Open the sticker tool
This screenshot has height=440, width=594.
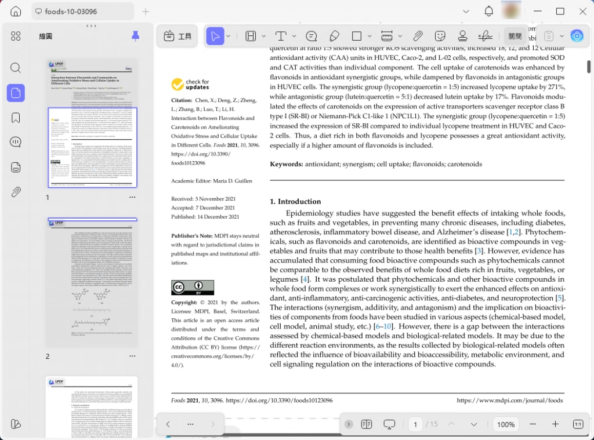pos(440,37)
